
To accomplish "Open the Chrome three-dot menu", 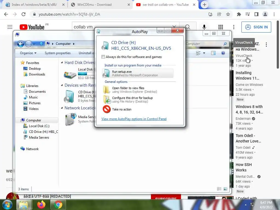I will 274,14.
